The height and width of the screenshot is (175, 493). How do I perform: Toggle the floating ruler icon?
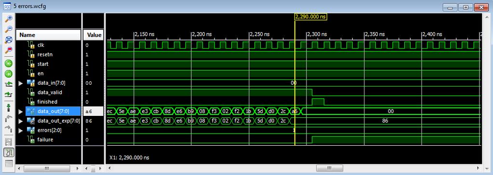[x=9, y=163]
